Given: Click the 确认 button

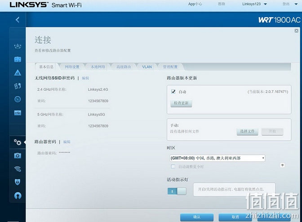Looking at the screenshot, I should click(x=197, y=217).
